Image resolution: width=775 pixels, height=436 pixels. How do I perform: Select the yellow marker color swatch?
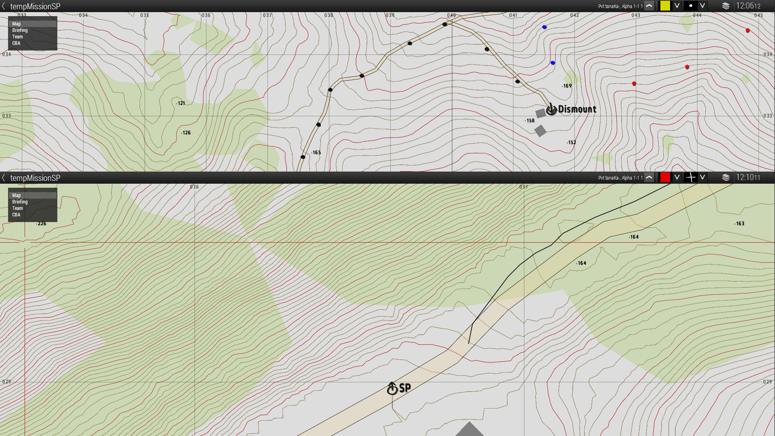point(665,6)
